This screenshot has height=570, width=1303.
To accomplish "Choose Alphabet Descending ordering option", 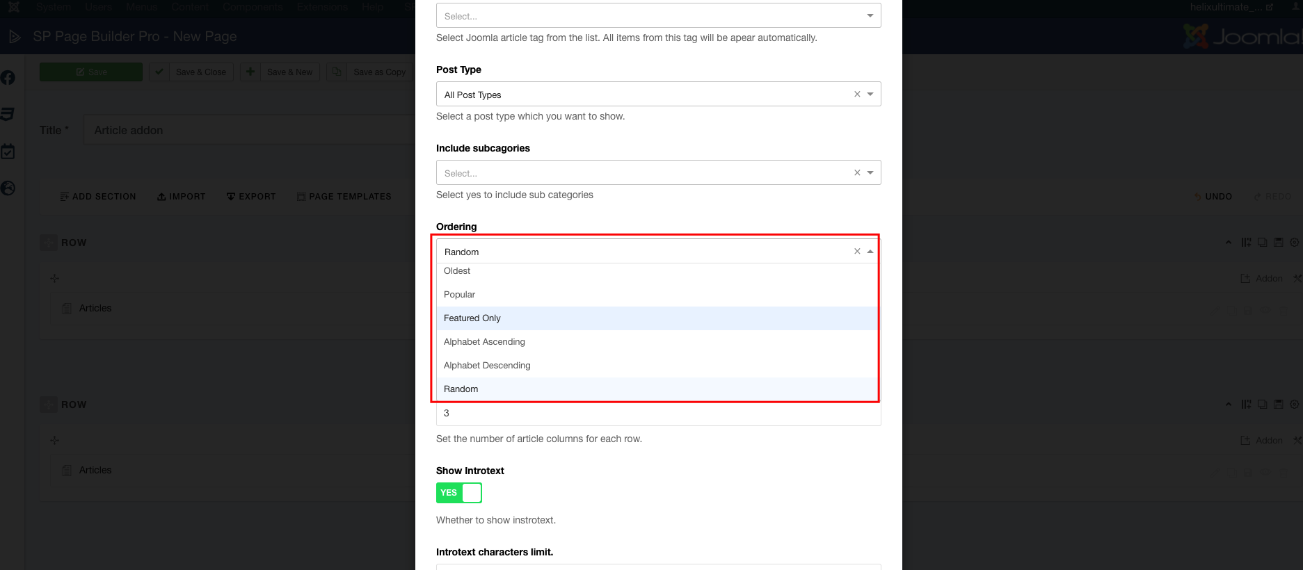I will click(487, 366).
